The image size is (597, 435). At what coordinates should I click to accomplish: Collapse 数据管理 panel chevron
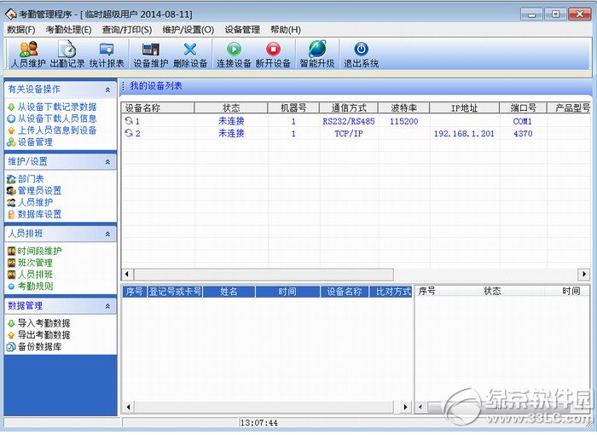107,306
